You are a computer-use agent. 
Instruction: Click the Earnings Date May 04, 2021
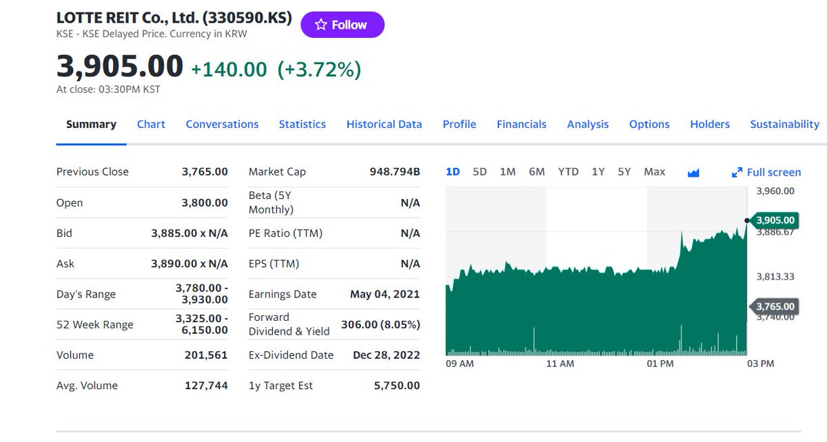(x=385, y=294)
